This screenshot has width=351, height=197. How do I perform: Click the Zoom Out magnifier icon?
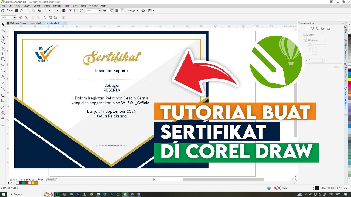click(26, 18)
